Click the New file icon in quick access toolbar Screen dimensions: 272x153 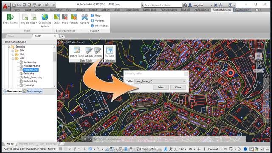[14, 5]
